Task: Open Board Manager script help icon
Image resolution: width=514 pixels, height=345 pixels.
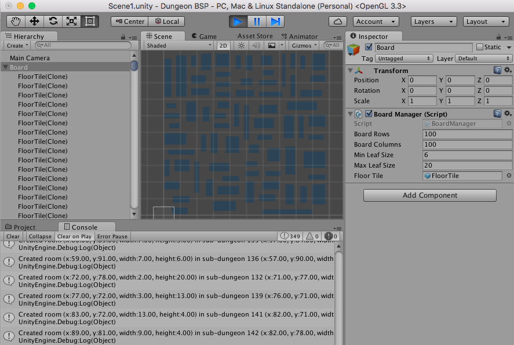Action: pyautogui.click(x=497, y=114)
